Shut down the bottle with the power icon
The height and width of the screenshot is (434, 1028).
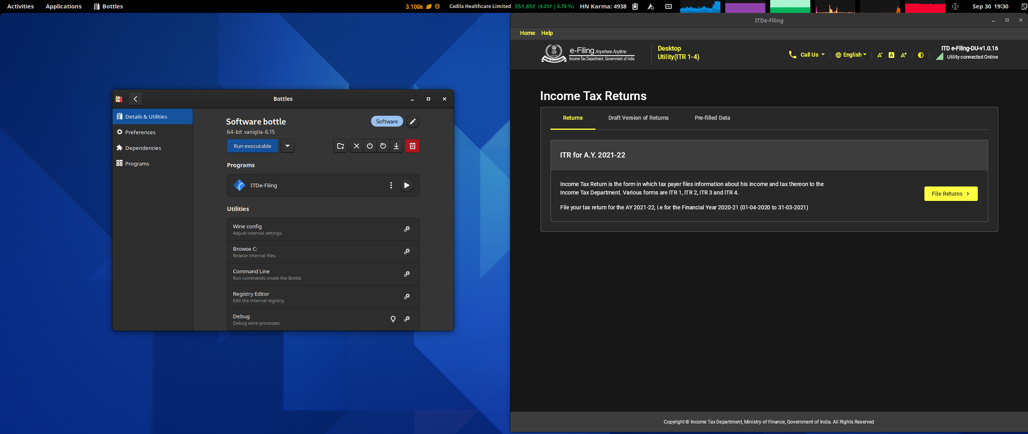pyautogui.click(x=370, y=146)
